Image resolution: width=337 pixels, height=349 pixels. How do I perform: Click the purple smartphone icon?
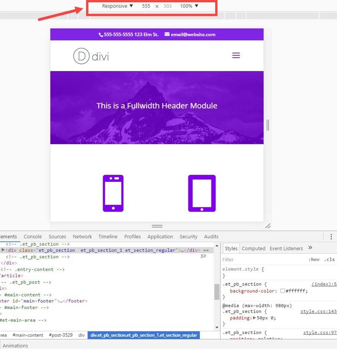tap(113, 193)
